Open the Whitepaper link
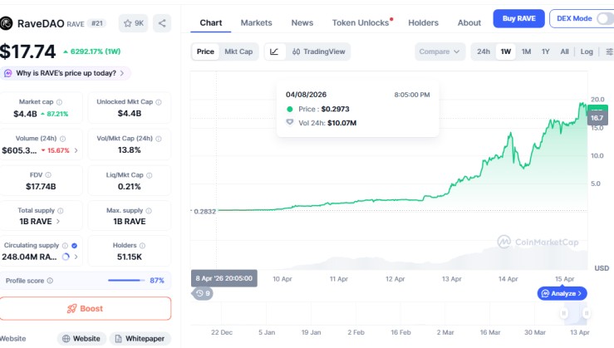 pyautogui.click(x=140, y=338)
